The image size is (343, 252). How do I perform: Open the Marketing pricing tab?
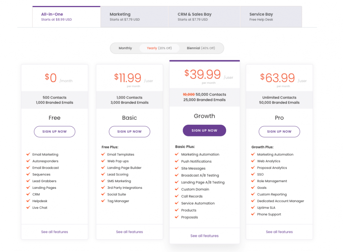134,17
